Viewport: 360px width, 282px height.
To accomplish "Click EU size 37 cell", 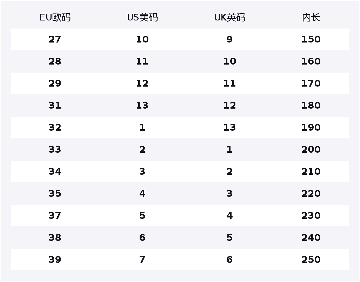I will [55, 216].
